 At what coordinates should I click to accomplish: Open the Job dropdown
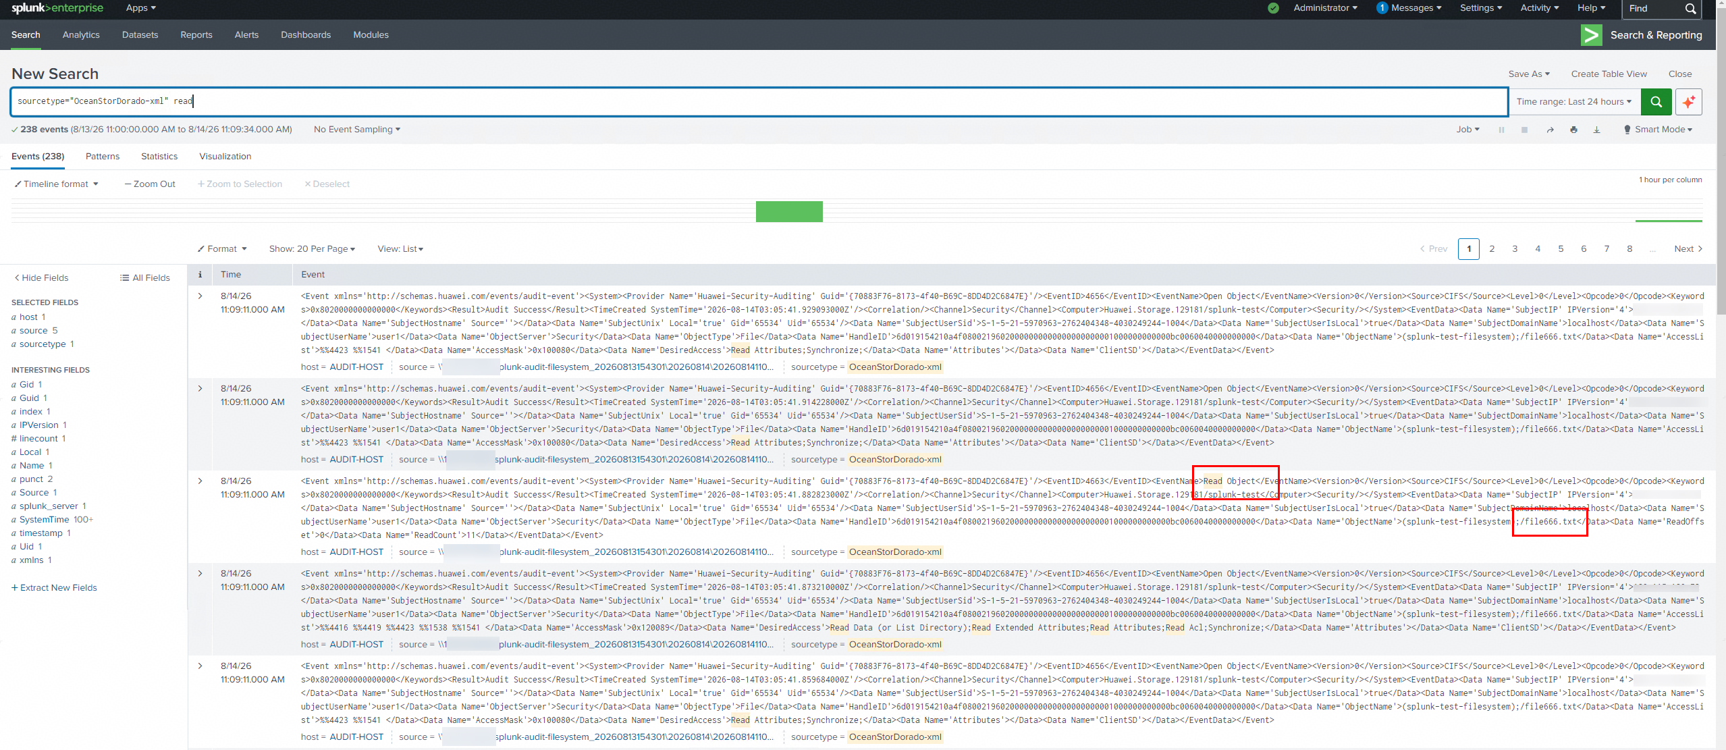tap(1467, 130)
